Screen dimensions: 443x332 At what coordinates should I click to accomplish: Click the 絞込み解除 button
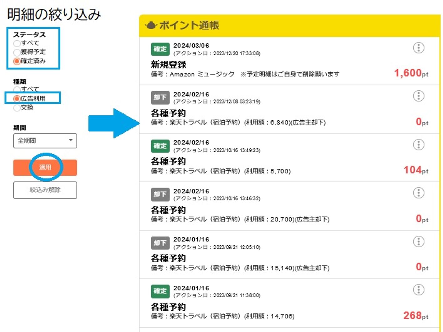(45, 190)
